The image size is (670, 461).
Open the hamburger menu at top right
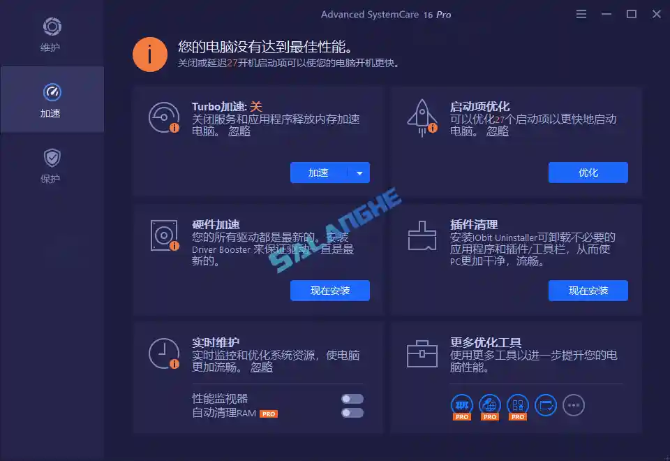(581, 13)
